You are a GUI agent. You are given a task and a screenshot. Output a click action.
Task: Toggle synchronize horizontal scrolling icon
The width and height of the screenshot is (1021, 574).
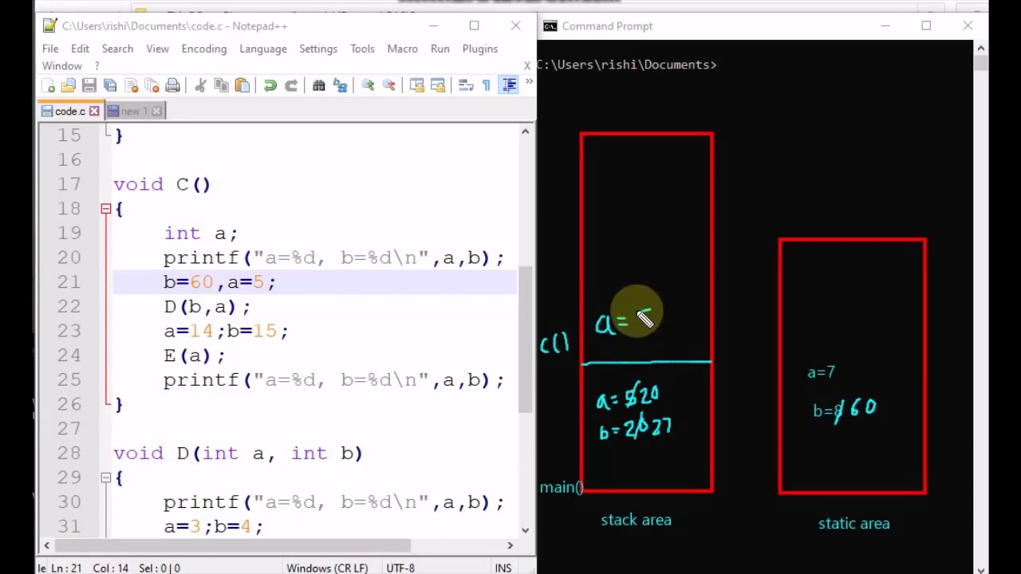click(x=437, y=85)
